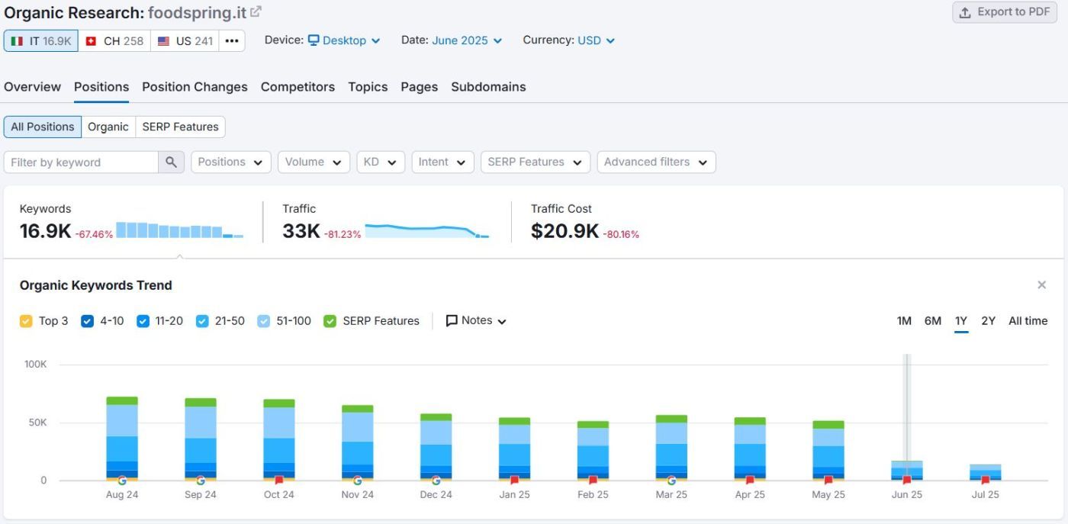Set chart range to 6M
Image resolution: width=1068 pixels, height=524 pixels.
[x=933, y=321]
